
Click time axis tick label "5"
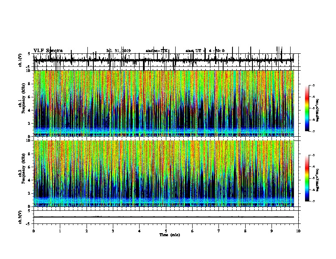pyautogui.click(x=166, y=231)
